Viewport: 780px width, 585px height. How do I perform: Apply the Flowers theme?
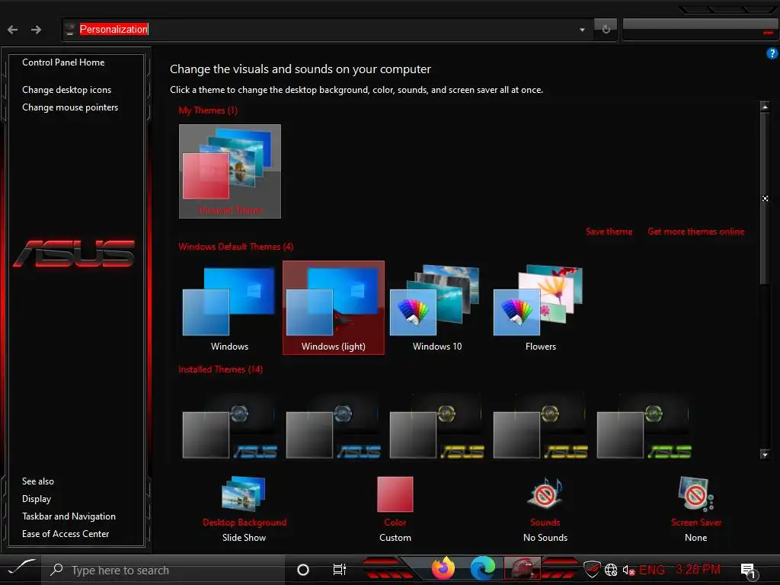[x=540, y=308]
